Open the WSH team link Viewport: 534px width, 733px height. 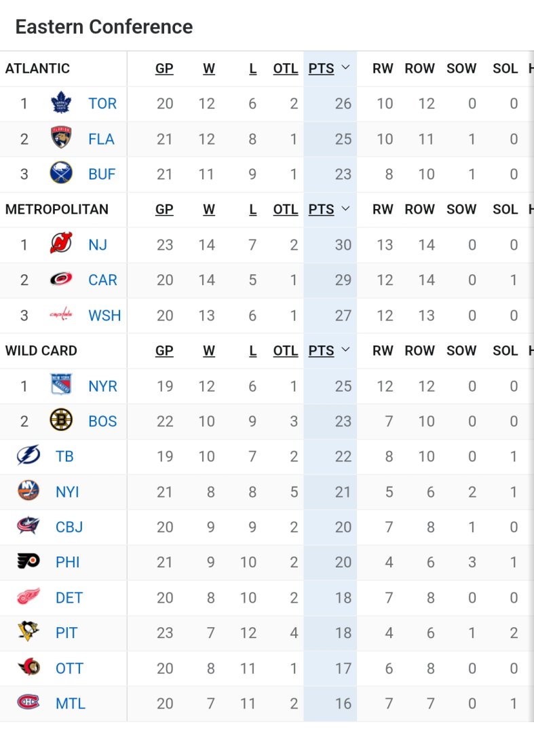[x=104, y=316]
